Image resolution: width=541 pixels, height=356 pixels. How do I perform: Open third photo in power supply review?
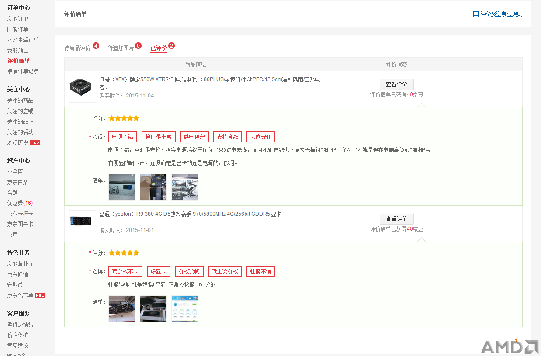(x=185, y=187)
